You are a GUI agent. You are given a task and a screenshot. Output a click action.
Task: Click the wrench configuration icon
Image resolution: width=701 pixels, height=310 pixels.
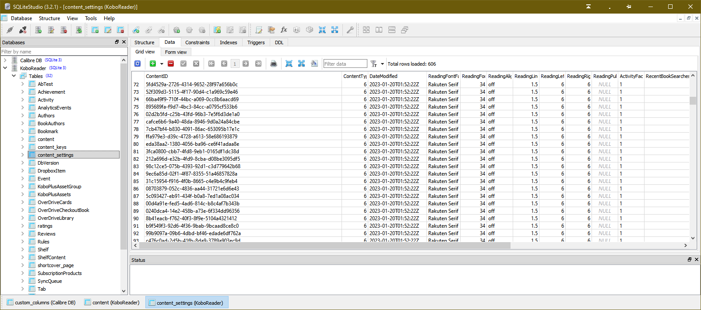point(350,30)
